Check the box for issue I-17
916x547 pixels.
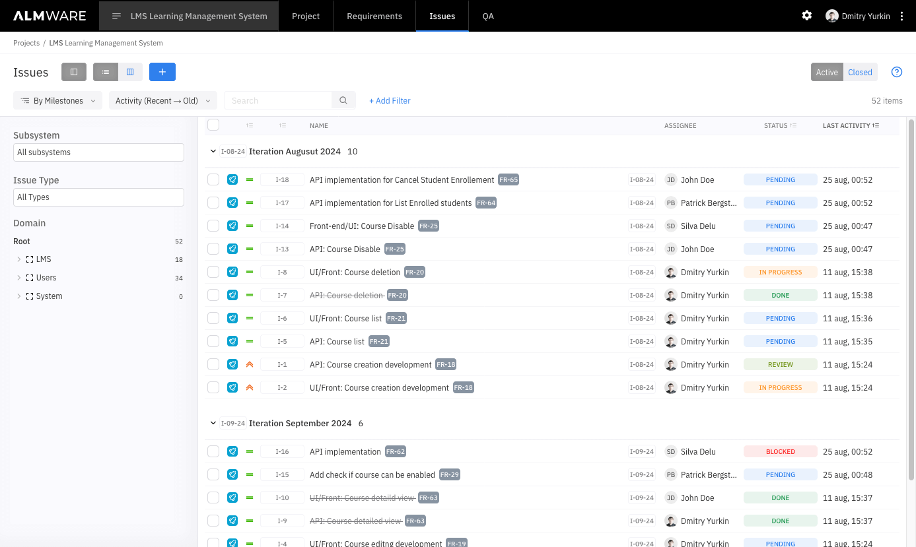(213, 203)
